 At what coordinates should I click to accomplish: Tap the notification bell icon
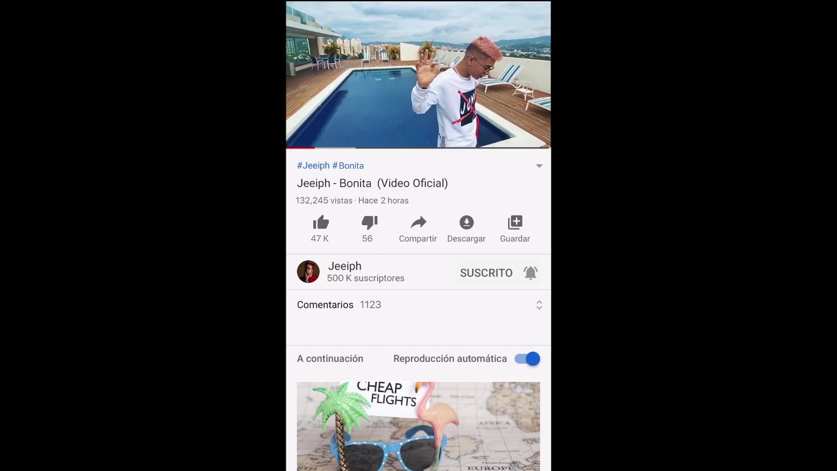point(530,273)
